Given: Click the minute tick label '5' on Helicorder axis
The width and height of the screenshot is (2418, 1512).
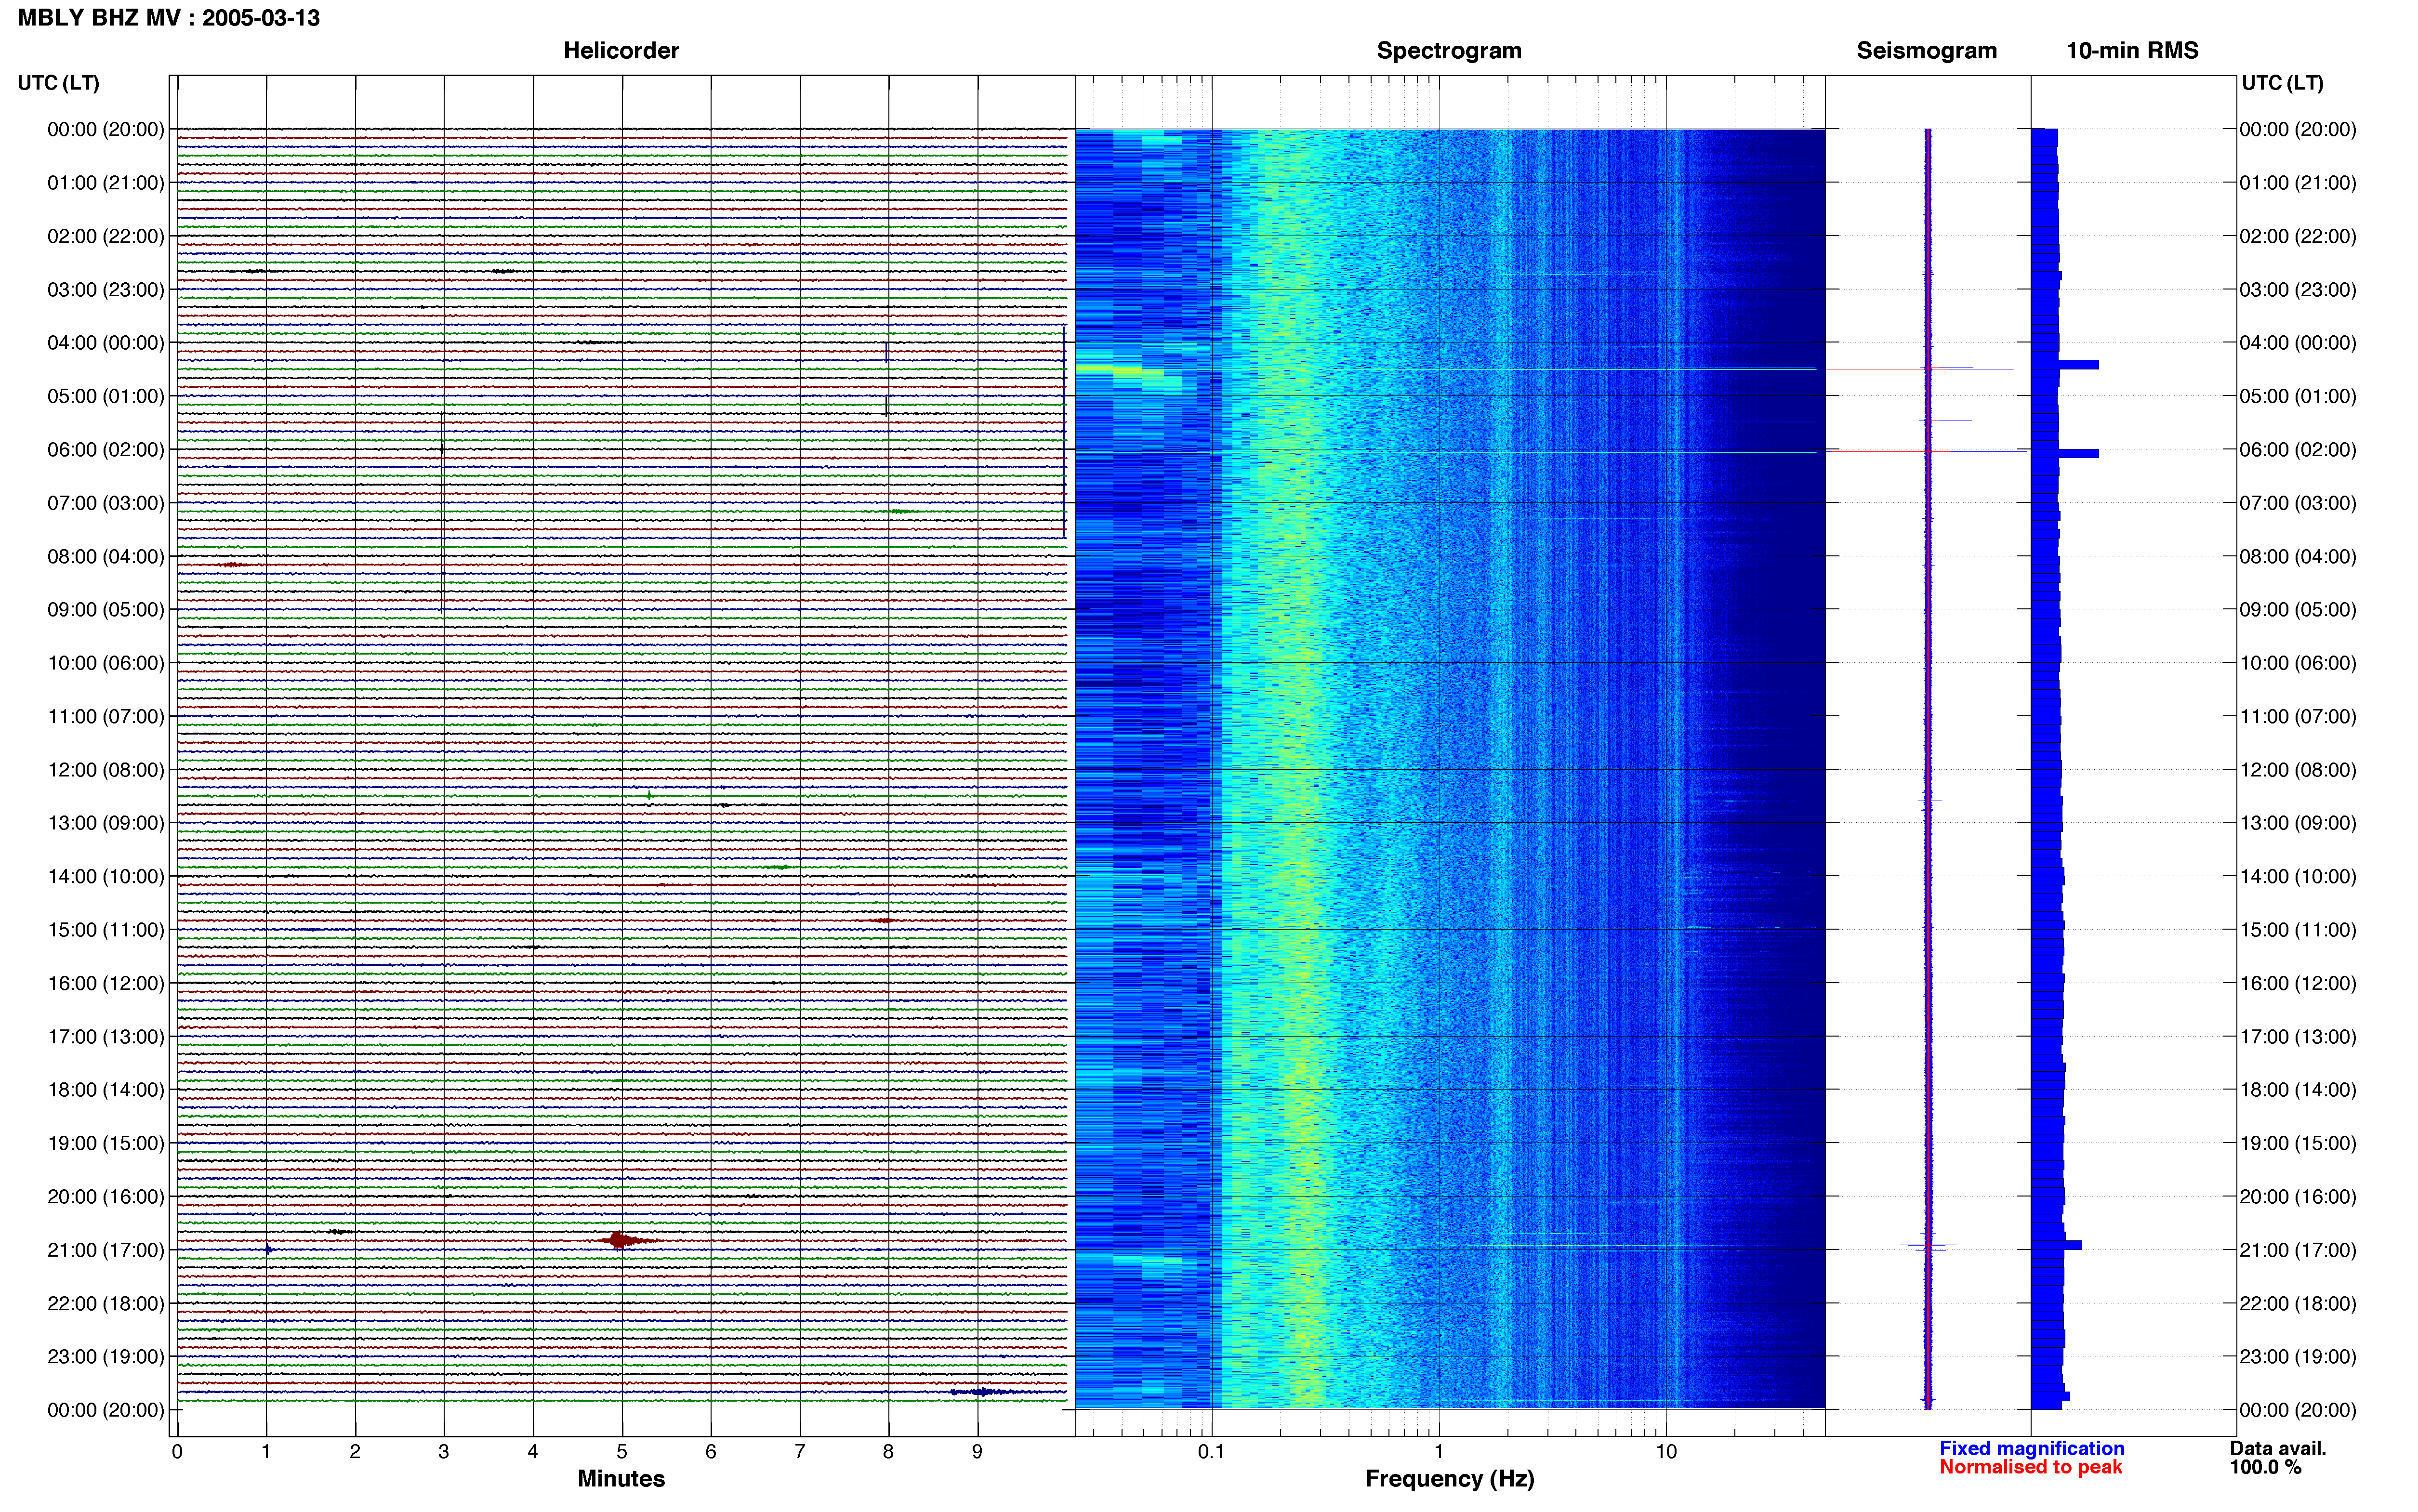Looking at the screenshot, I should click(622, 1451).
